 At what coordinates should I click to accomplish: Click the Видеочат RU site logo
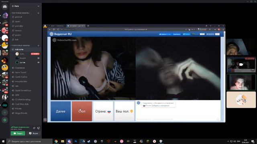61,34
